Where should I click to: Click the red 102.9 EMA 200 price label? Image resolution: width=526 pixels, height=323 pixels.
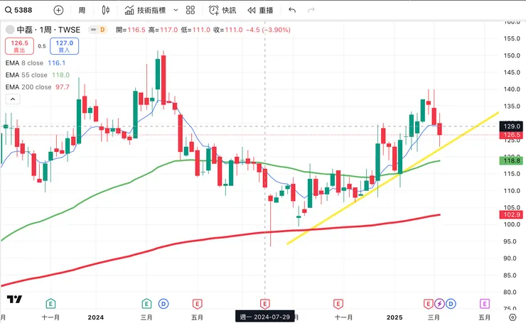[512, 215]
